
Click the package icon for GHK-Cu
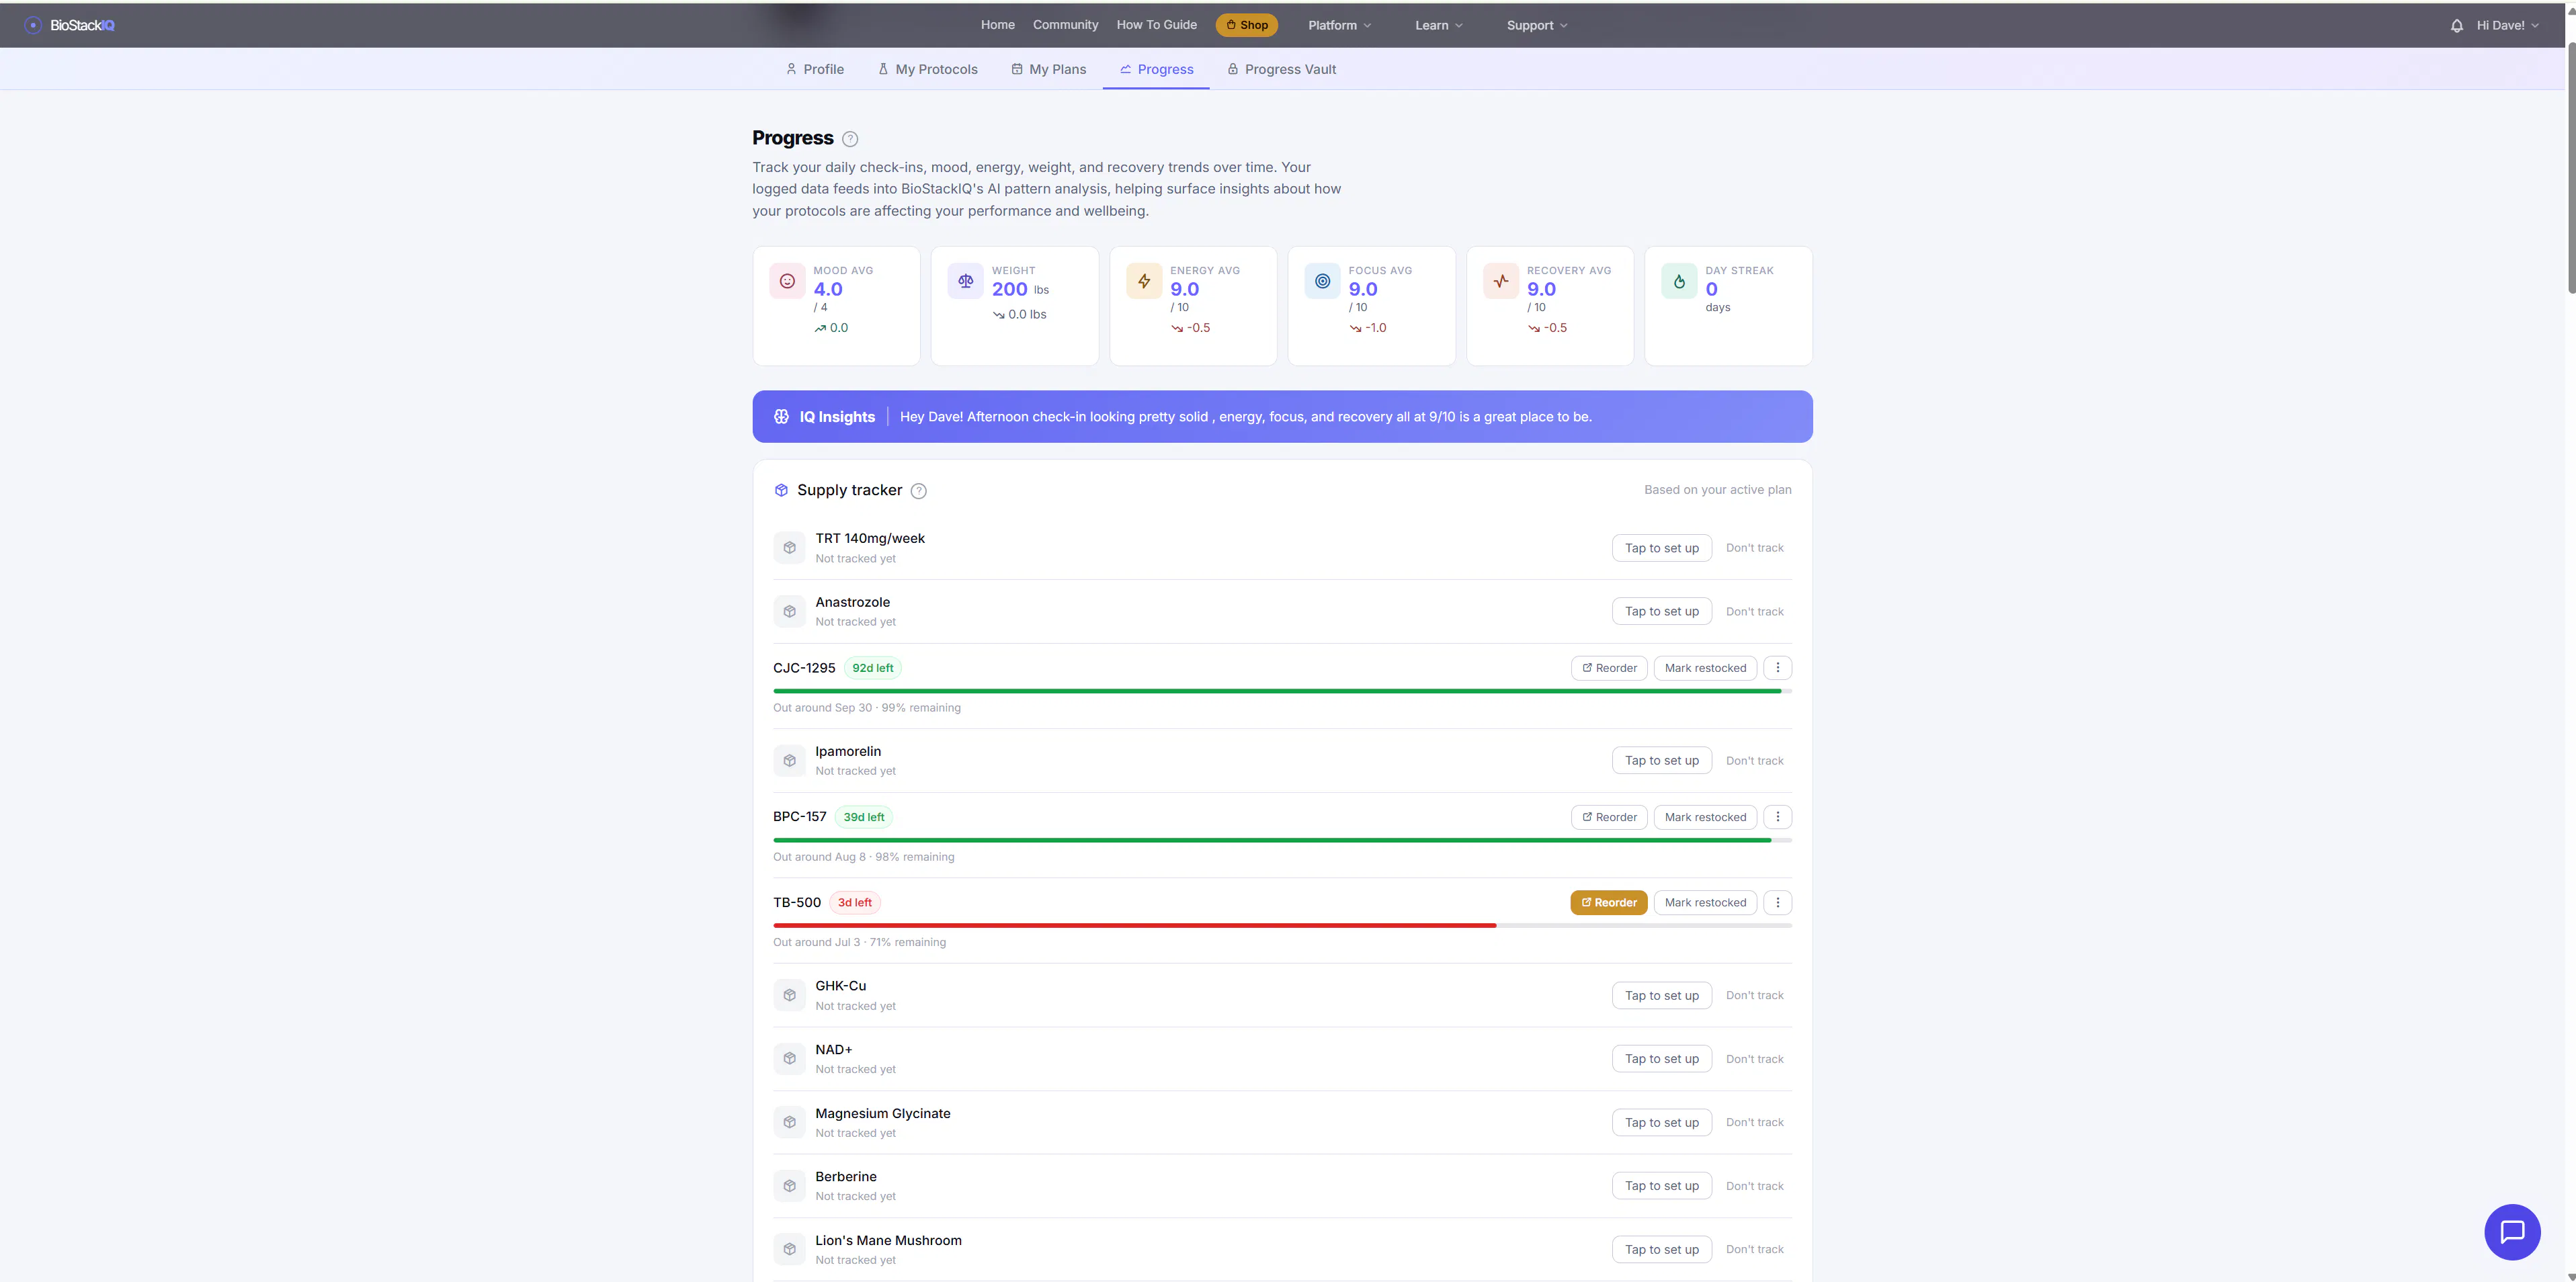coord(789,995)
